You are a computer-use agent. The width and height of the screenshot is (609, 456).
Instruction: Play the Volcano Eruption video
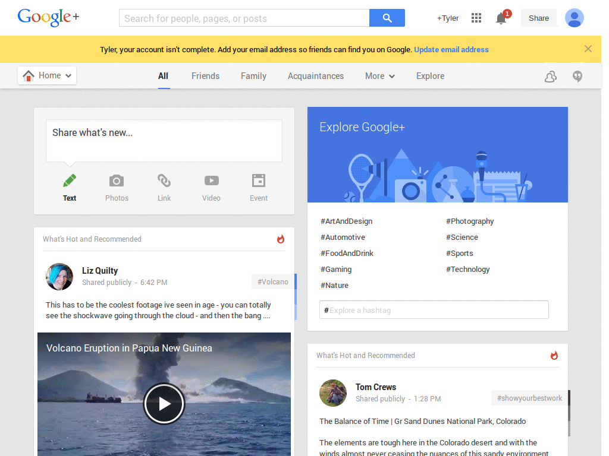(164, 404)
